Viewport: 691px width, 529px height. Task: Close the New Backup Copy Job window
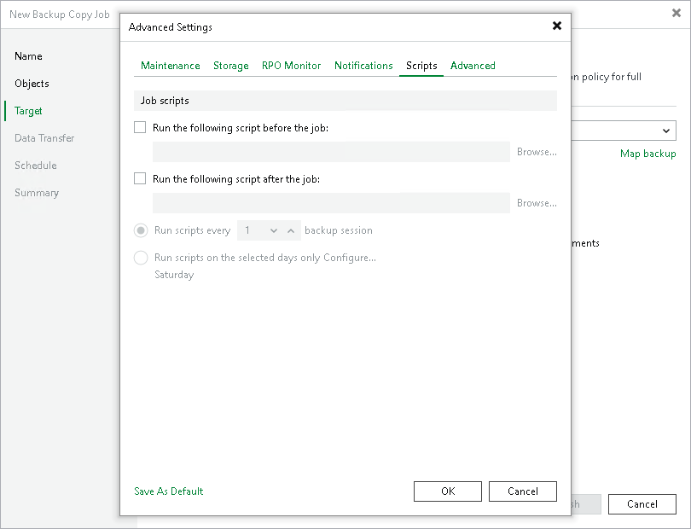click(676, 14)
